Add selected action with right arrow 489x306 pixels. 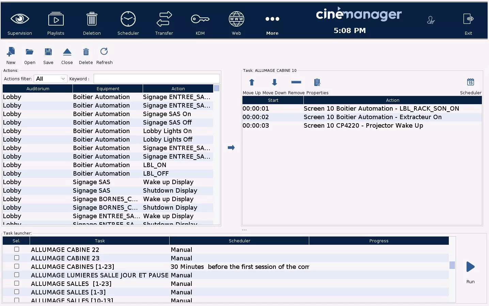[x=231, y=148]
